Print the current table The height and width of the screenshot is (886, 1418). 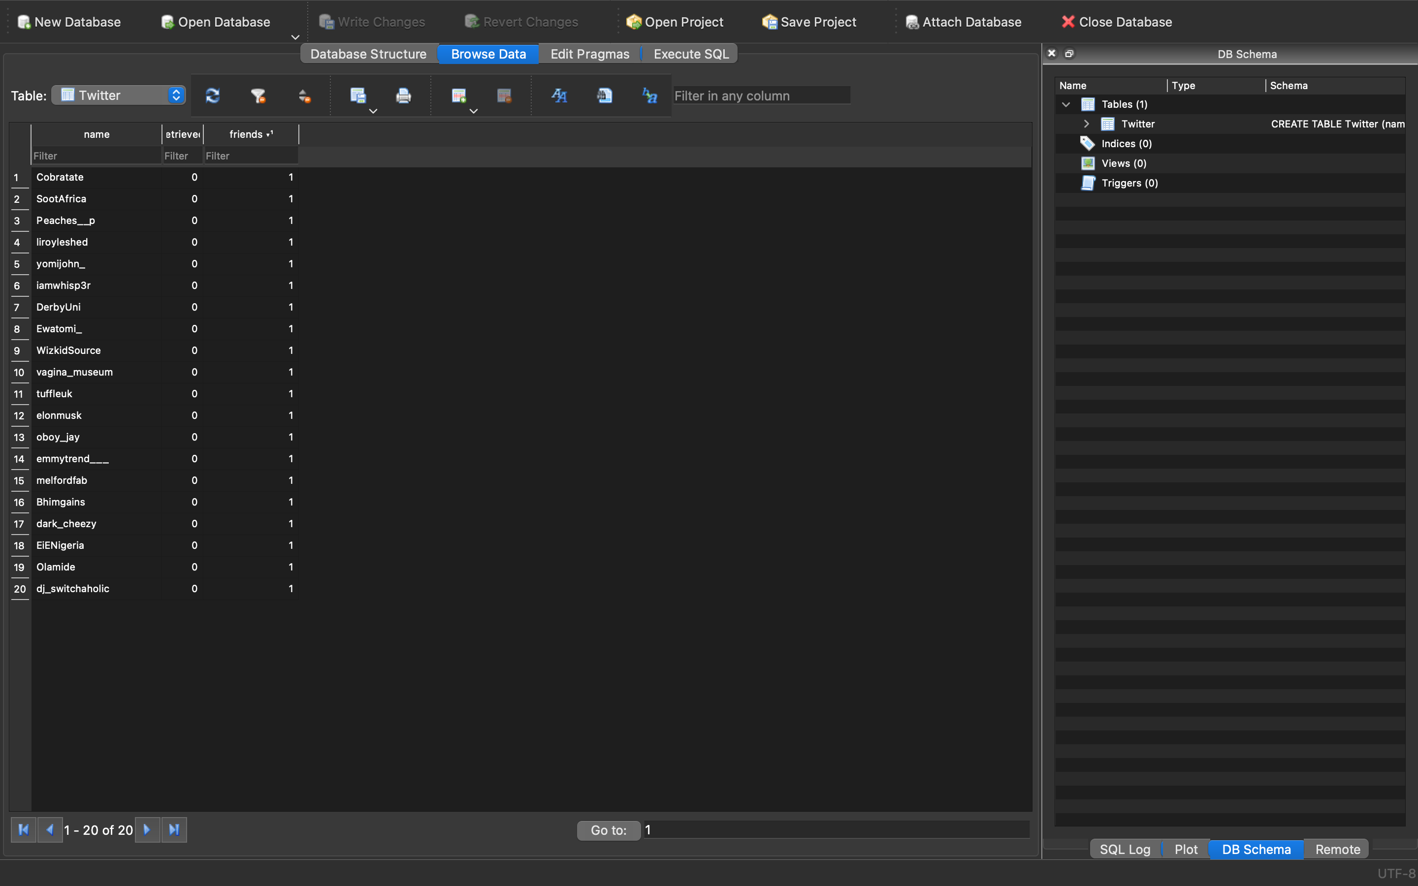[x=403, y=95]
